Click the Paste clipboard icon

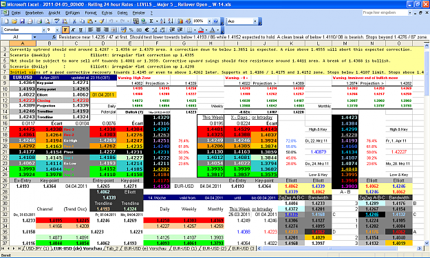[89, 21]
